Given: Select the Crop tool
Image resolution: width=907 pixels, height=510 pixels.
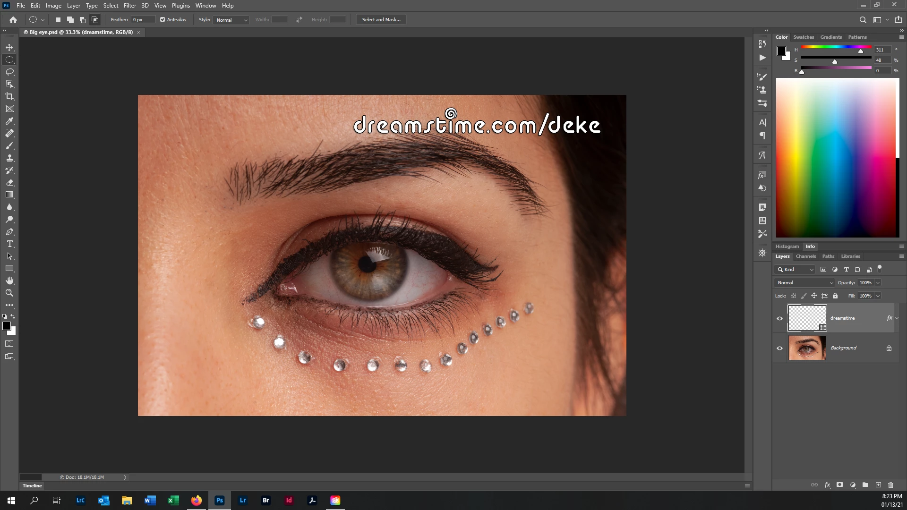Looking at the screenshot, I should (x=9, y=96).
